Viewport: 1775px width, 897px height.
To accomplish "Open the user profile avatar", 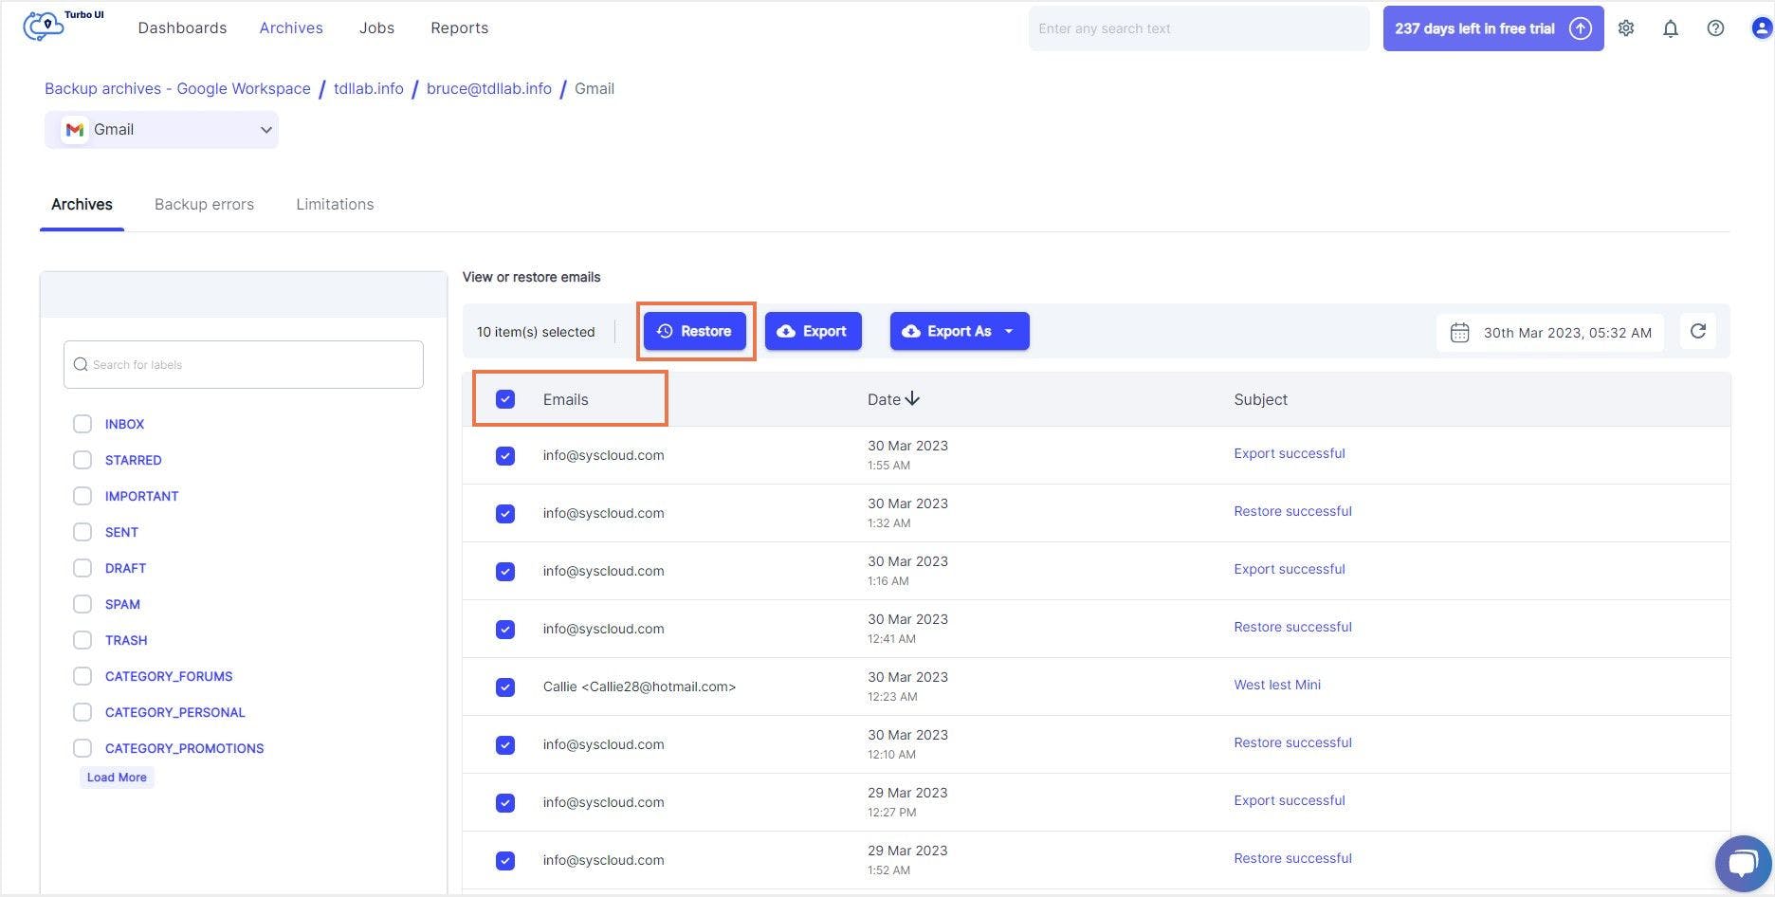I will (x=1761, y=28).
